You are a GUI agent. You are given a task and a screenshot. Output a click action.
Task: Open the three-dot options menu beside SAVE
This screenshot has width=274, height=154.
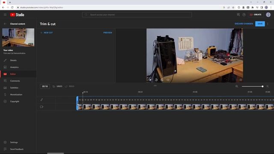(x=268, y=24)
